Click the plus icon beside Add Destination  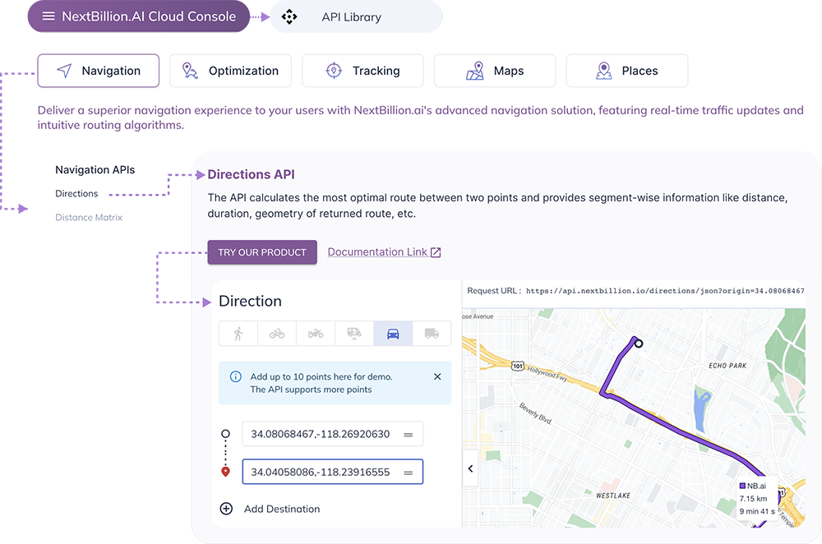(x=226, y=509)
